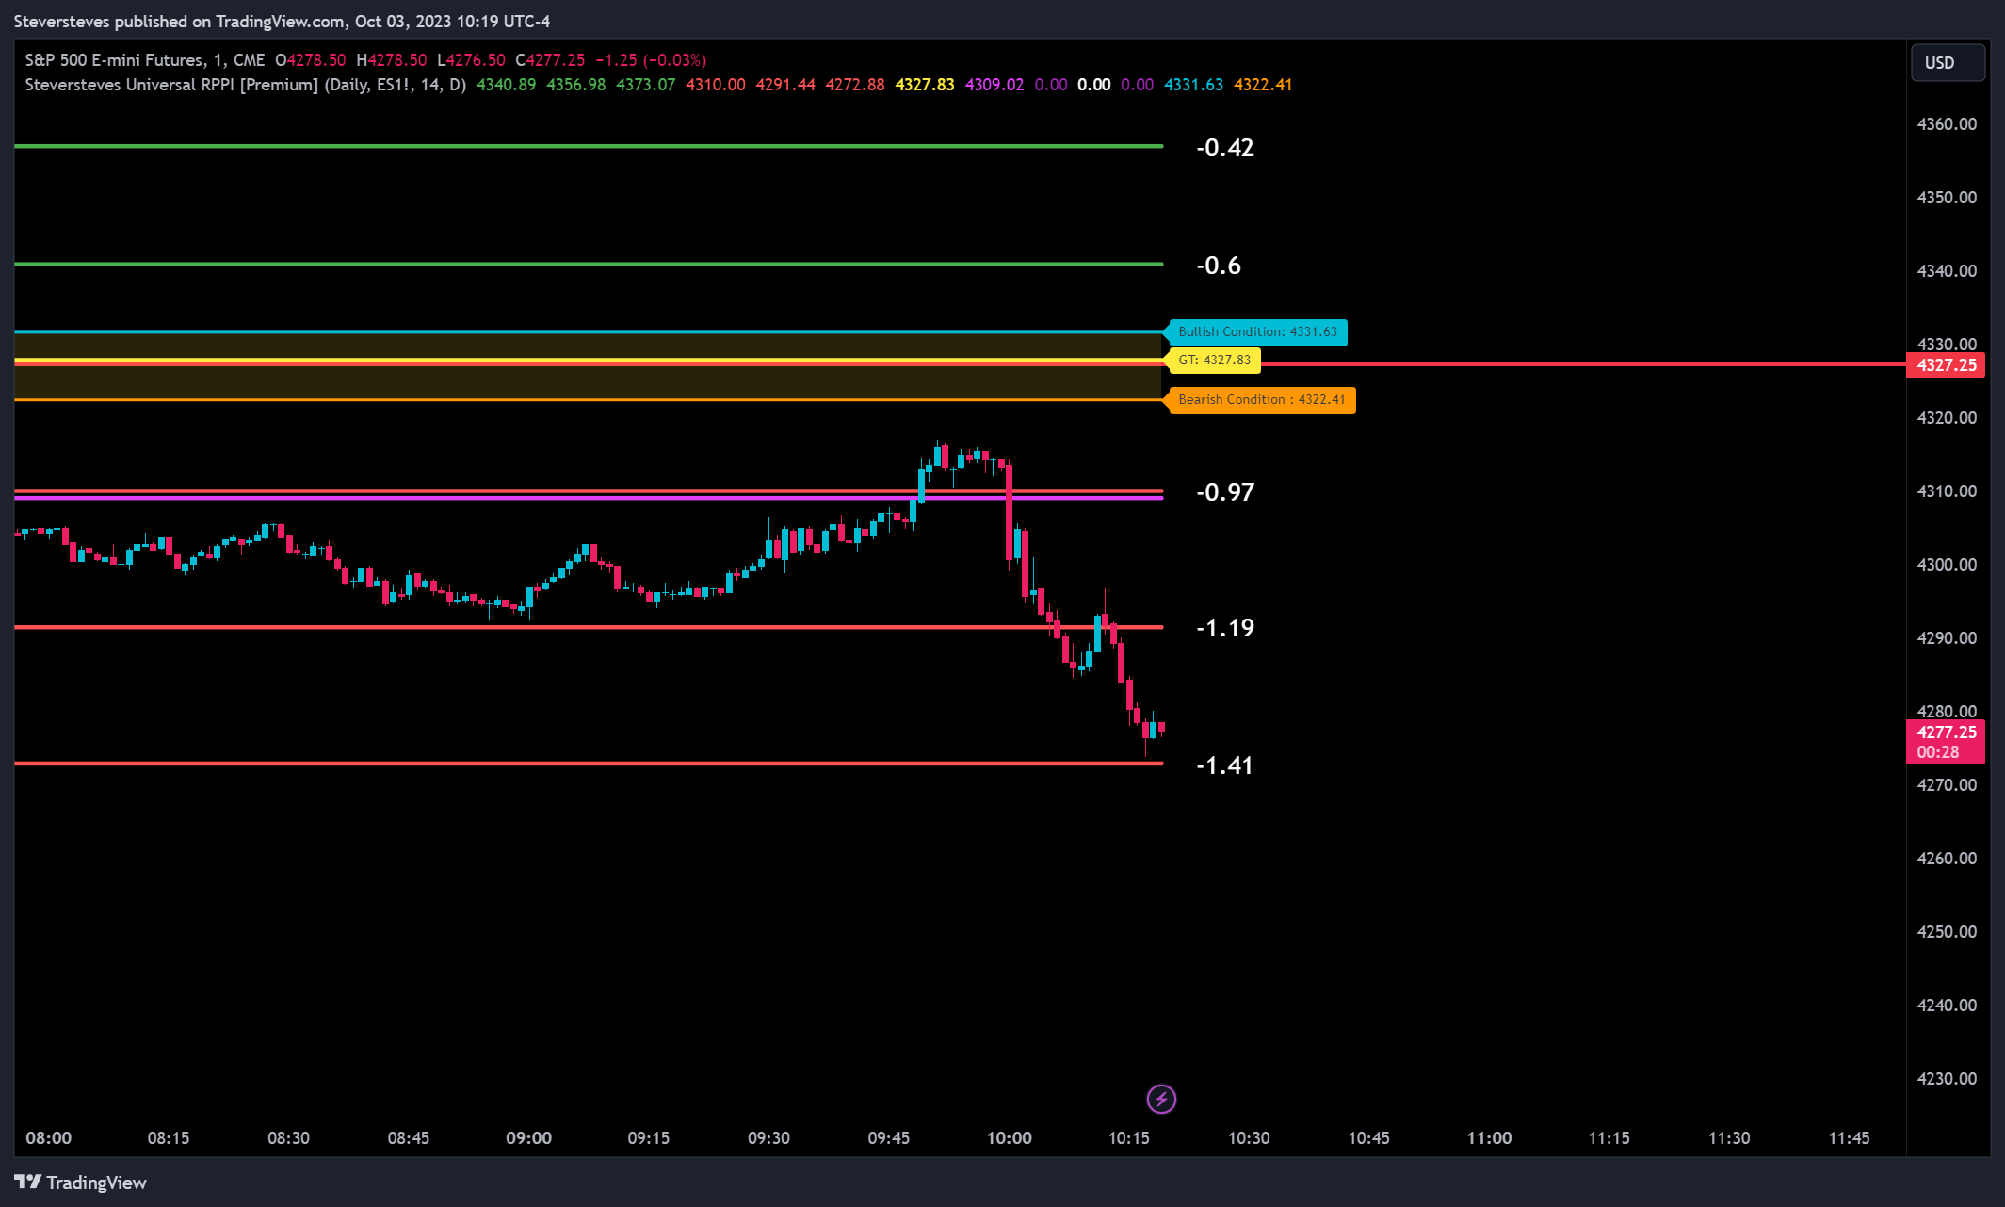Click the 09:45 time axis label
This screenshot has width=2005, height=1207.
point(888,1138)
